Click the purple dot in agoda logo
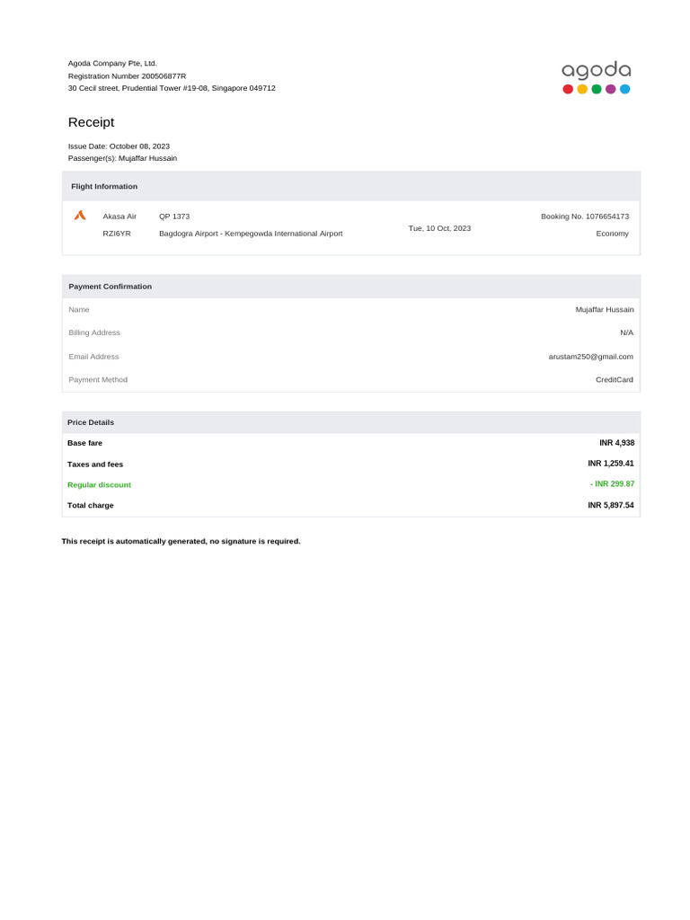This screenshot has width=690, height=920. (610, 89)
